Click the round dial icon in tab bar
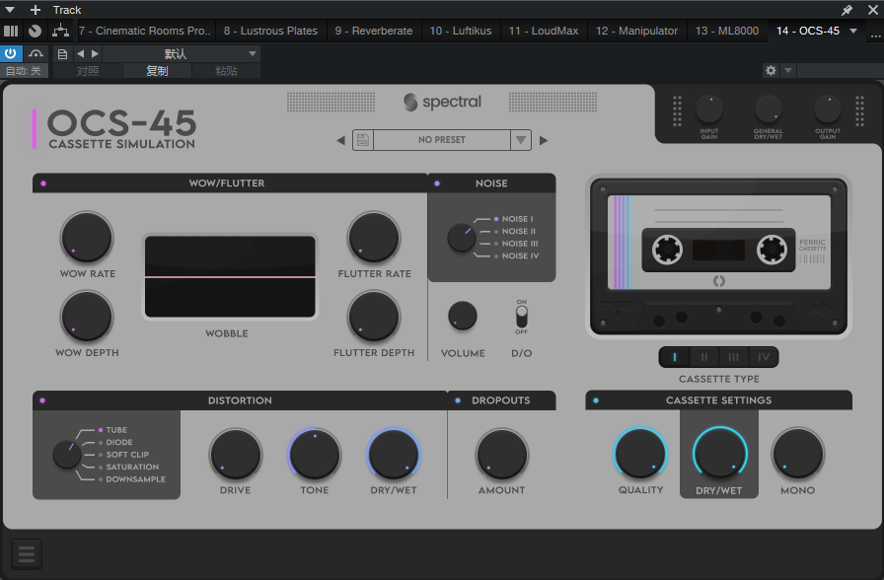 point(35,31)
